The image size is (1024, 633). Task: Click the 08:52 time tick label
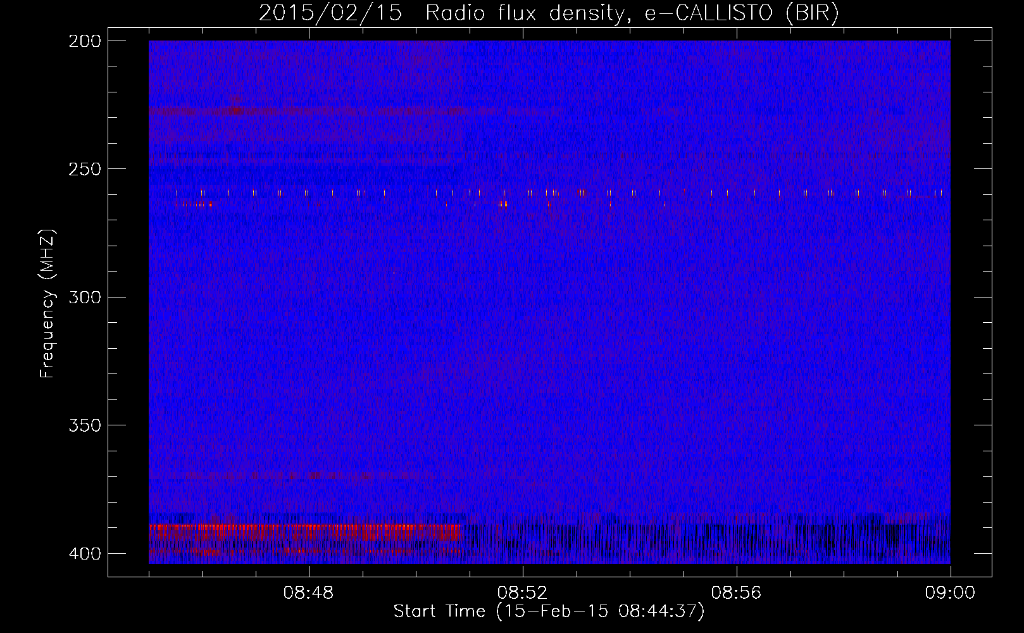522,593
